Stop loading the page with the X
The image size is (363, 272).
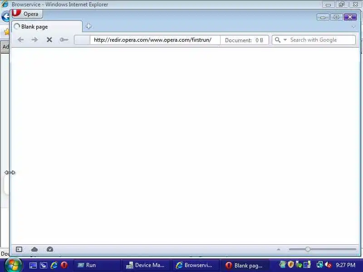click(x=49, y=40)
